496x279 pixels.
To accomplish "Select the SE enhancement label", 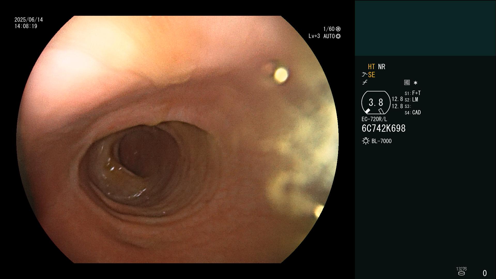I will [x=371, y=75].
